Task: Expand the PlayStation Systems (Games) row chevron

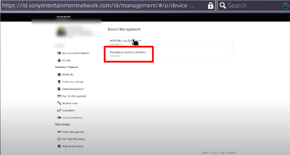Action: click(x=232, y=54)
